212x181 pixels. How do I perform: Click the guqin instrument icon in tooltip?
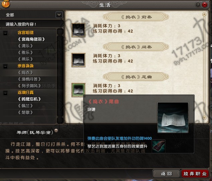159,146
